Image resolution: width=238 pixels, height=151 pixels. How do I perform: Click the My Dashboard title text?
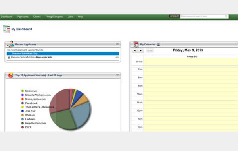tap(22, 29)
